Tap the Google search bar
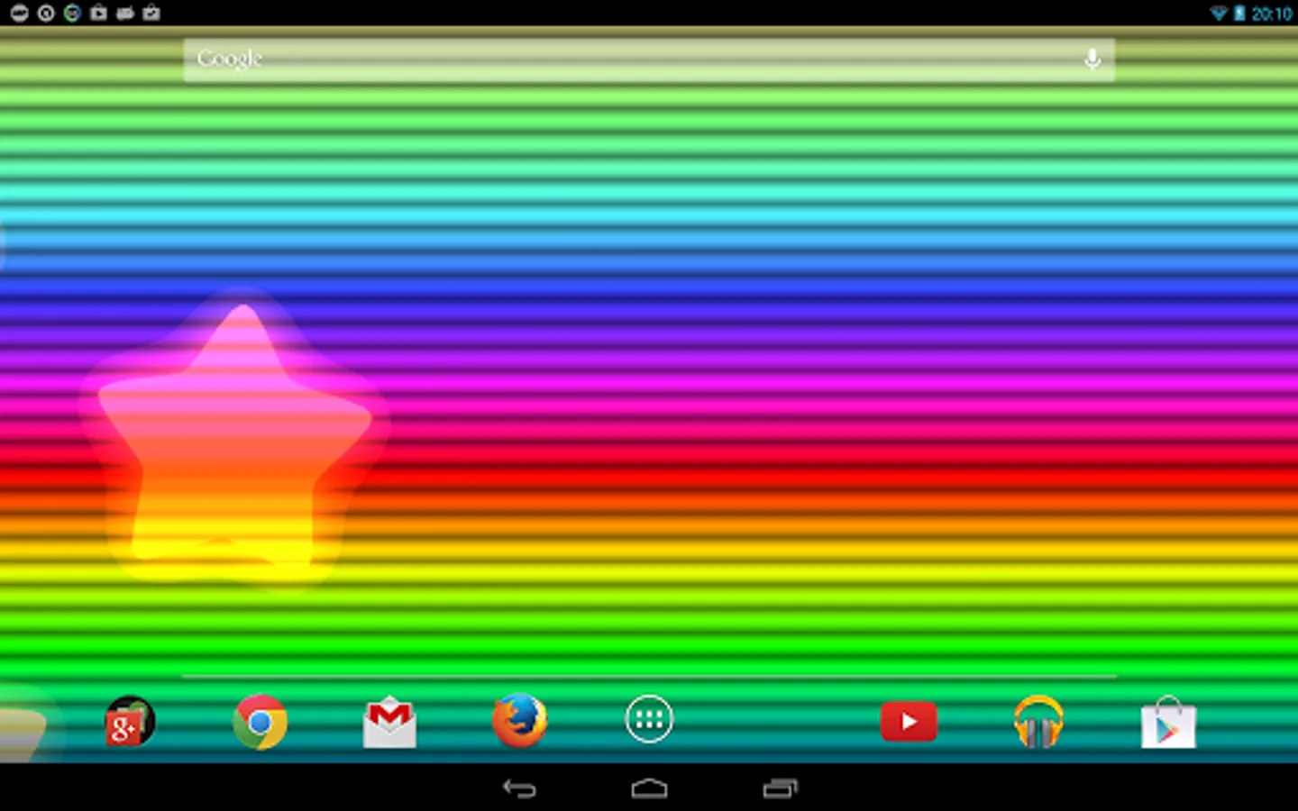 [649, 59]
